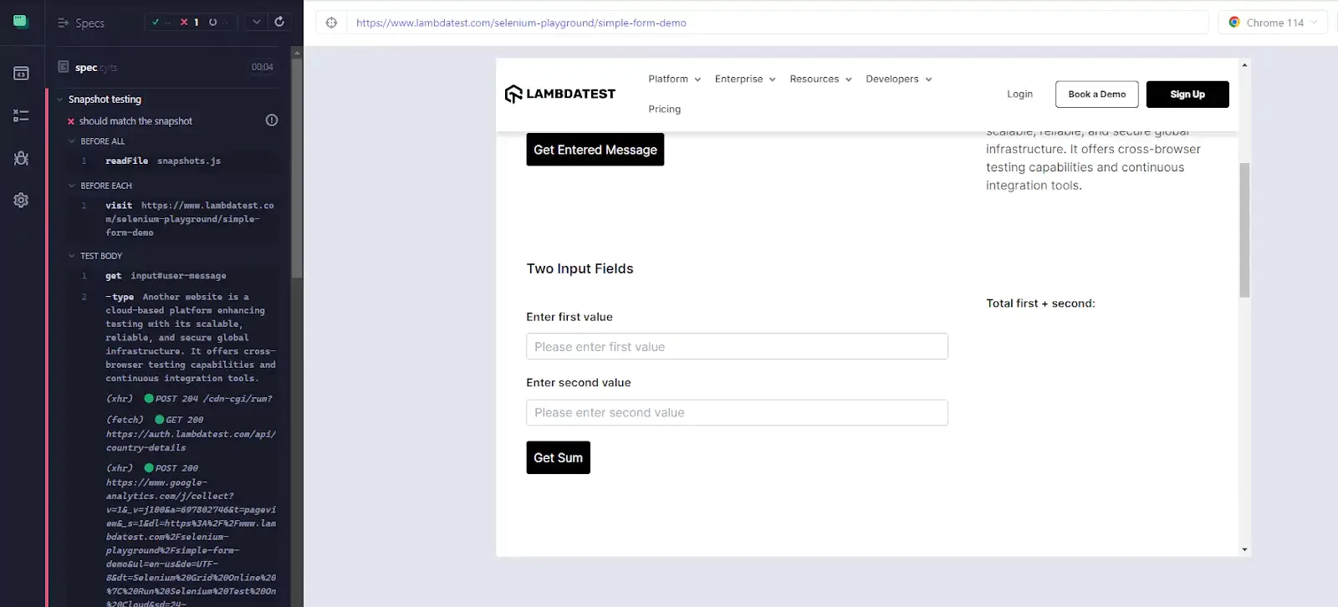Click the rerun all tests icon
1338x607 pixels.
click(x=279, y=22)
